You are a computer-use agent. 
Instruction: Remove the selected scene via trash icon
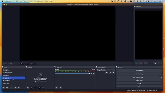click(7, 88)
